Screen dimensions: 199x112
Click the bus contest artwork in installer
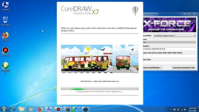point(99,59)
